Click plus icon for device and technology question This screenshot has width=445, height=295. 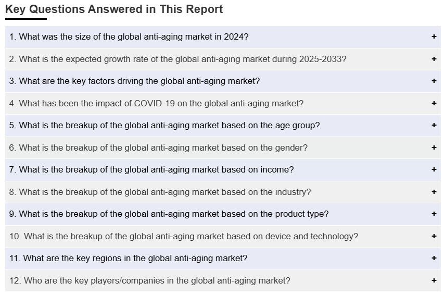click(x=434, y=236)
